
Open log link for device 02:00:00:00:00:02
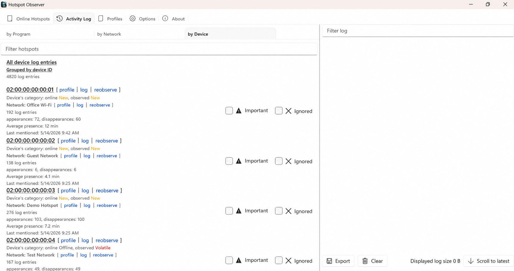(85, 141)
